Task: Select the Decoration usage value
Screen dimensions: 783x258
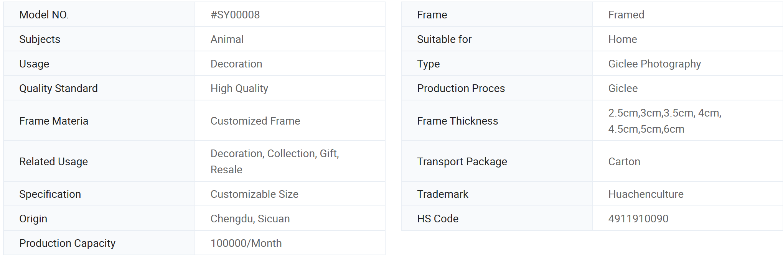Action: tap(236, 64)
